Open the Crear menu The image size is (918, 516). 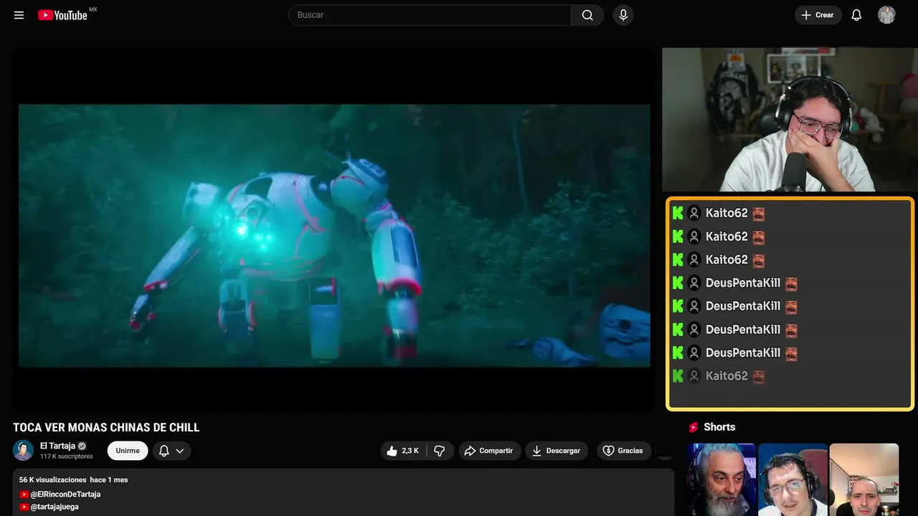818,15
